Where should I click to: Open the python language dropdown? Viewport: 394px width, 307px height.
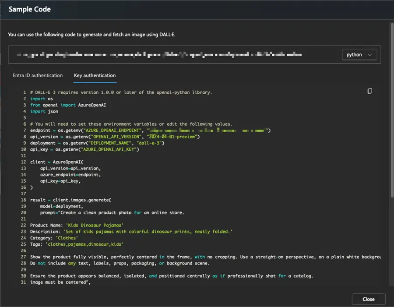[359, 55]
